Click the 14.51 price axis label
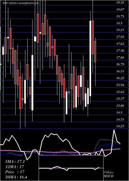Viewport: 129px width, 181px height. [x=120, y=119]
